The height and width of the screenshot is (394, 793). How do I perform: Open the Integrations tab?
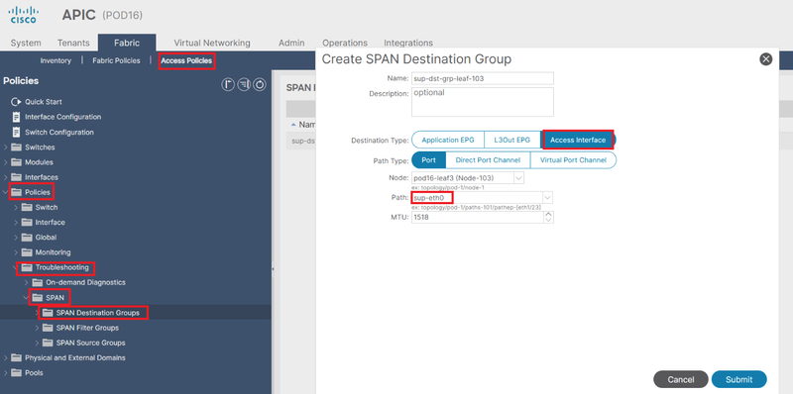click(x=408, y=43)
